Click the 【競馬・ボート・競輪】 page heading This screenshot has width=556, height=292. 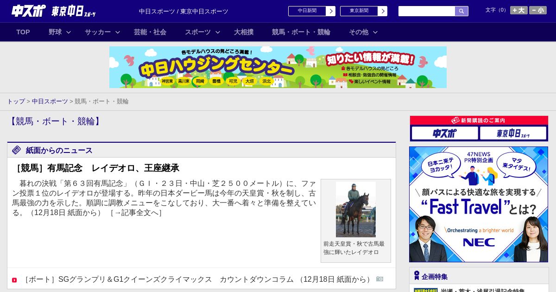(x=55, y=121)
